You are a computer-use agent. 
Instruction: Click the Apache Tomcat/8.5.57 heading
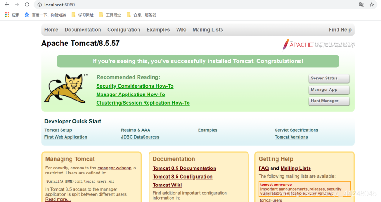80,43
